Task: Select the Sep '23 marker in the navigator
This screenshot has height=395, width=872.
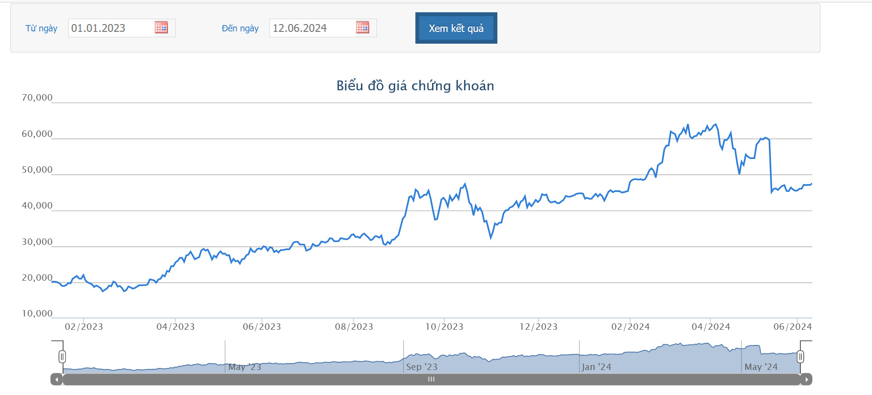Action: click(422, 367)
